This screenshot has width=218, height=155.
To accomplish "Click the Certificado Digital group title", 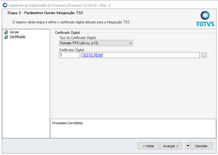I will pos(67,33).
